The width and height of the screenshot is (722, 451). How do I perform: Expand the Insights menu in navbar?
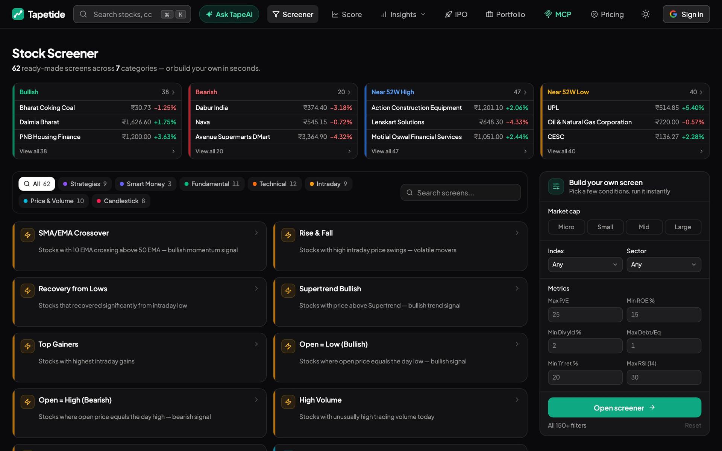403,14
